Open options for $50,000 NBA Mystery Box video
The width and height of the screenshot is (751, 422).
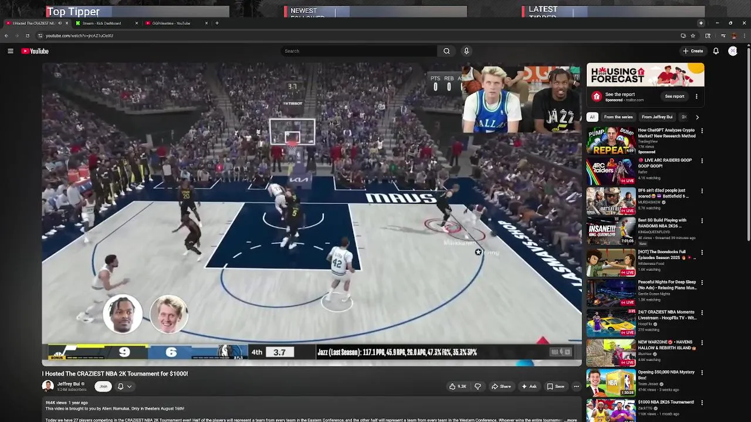[702, 373]
